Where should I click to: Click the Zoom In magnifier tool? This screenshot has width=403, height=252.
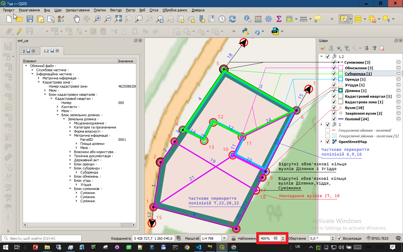click(x=97, y=19)
